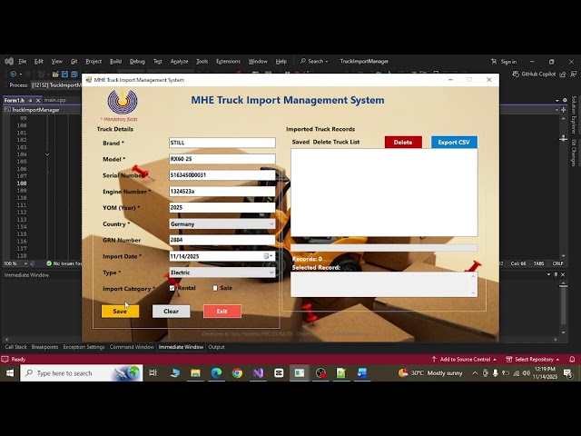Uncheck the Rental import category checkbox
The image size is (581, 436).
[x=172, y=288]
